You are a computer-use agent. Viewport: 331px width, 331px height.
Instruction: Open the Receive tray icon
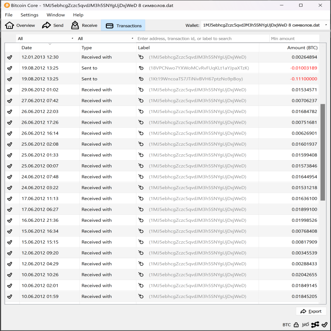(75, 25)
